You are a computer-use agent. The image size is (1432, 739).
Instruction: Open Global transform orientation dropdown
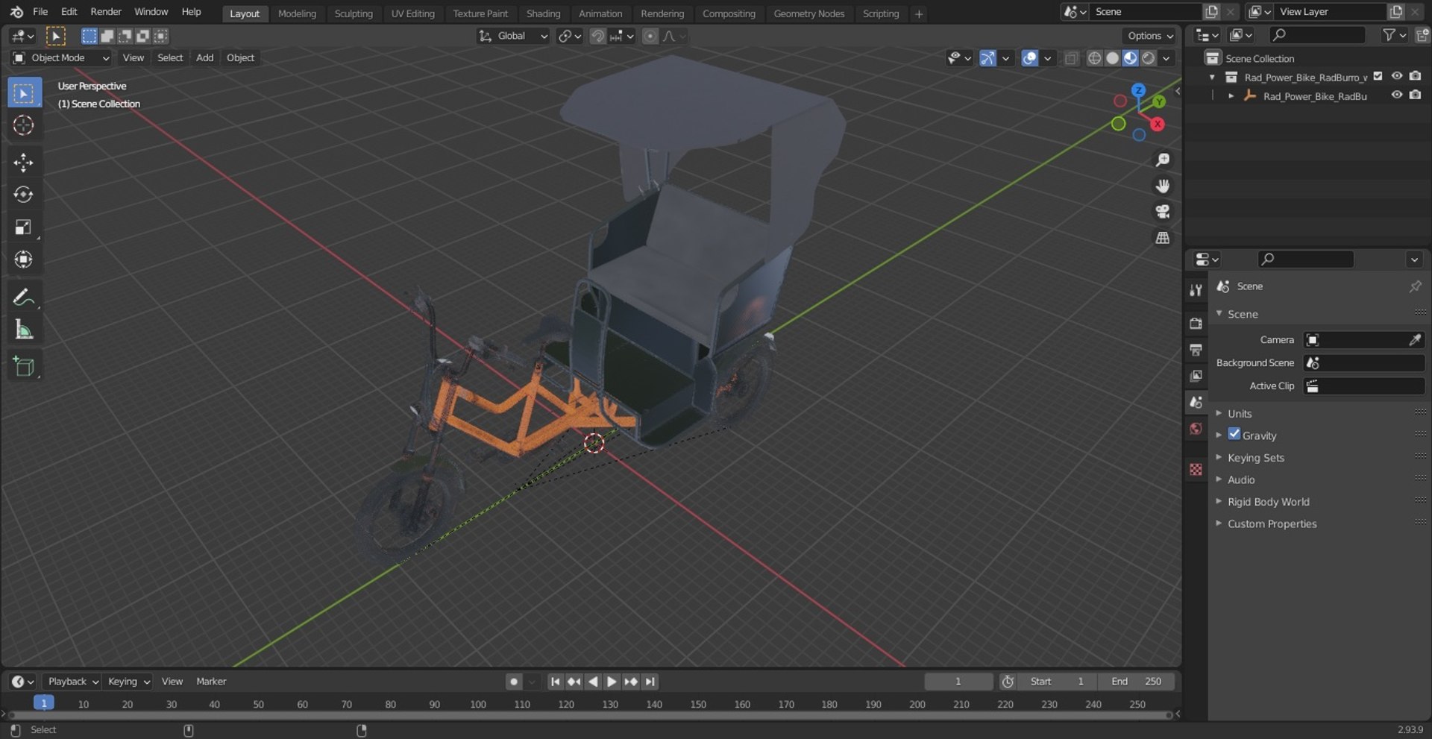click(x=513, y=36)
